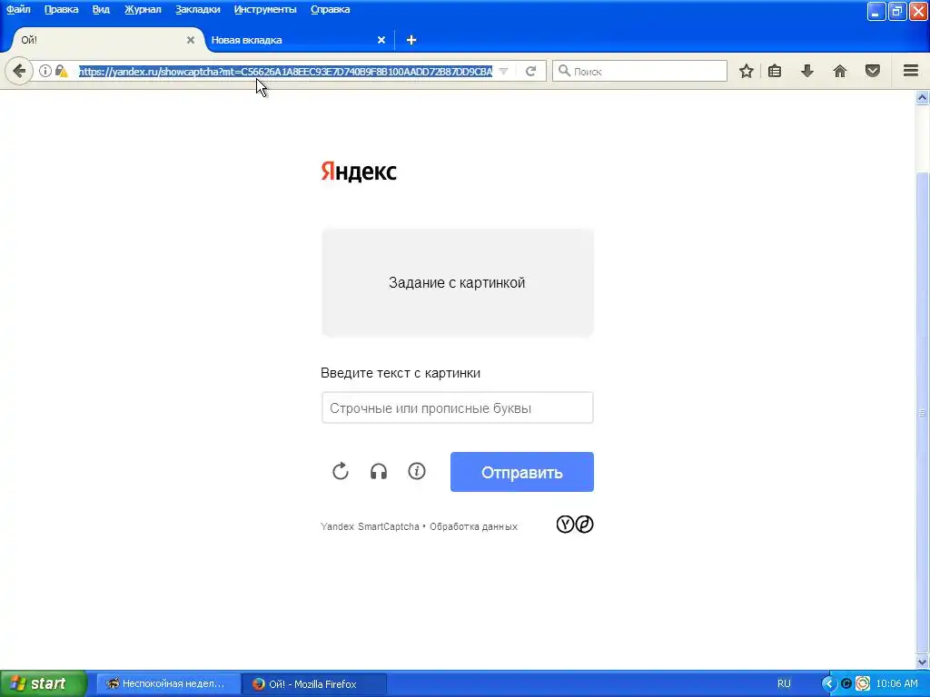
Task: Open the Firefox hamburger menu
Action: coord(911,71)
